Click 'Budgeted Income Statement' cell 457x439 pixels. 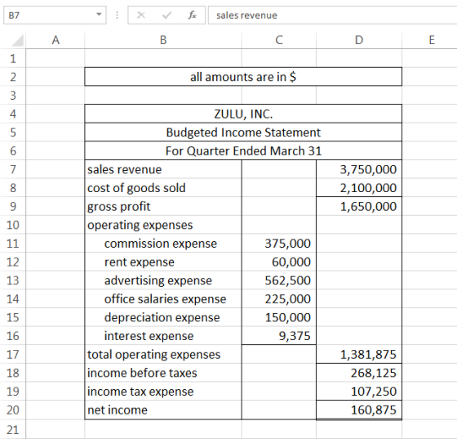(243, 132)
